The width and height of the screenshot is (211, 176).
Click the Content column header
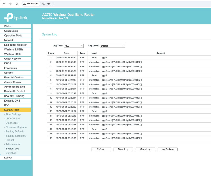tap(161, 53)
